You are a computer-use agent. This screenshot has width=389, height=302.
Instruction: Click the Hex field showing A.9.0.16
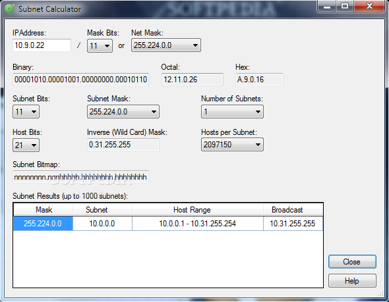click(x=259, y=80)
